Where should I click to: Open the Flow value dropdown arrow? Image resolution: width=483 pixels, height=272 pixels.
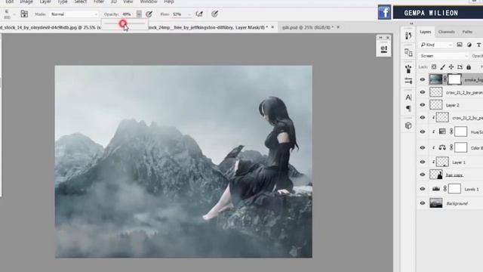189,14
